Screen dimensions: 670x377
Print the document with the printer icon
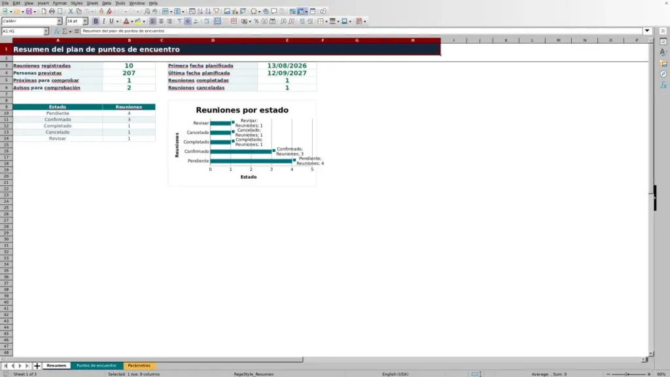[x=52, y=12]
